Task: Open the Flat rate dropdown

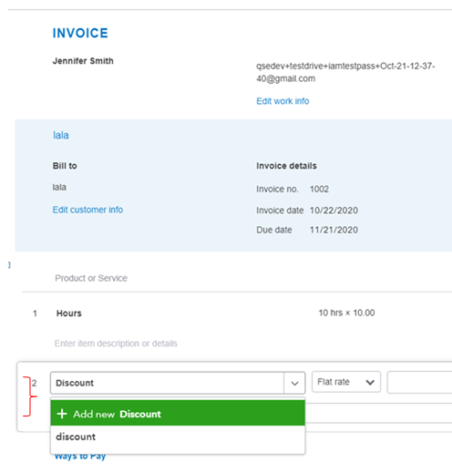Action: point(346,382)
